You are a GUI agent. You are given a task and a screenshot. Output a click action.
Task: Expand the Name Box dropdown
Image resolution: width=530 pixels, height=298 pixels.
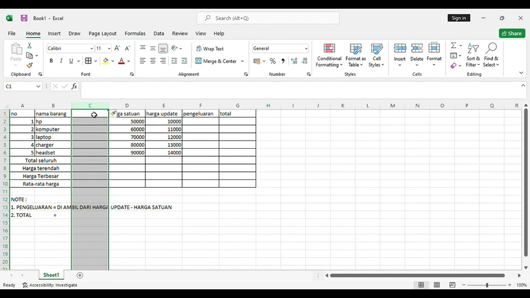pos(39,87)
